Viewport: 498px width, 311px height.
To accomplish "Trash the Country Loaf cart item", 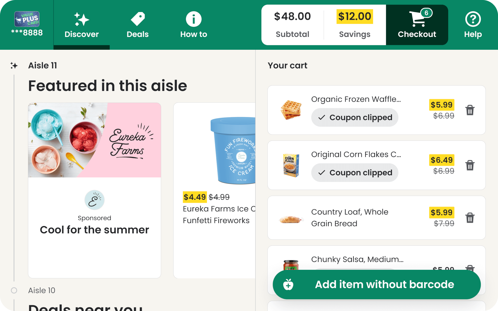I will pos(470,218).
